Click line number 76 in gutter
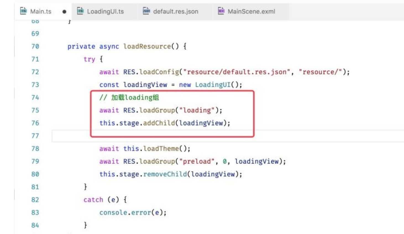The image size is (404, 234). tap(35, 123)
